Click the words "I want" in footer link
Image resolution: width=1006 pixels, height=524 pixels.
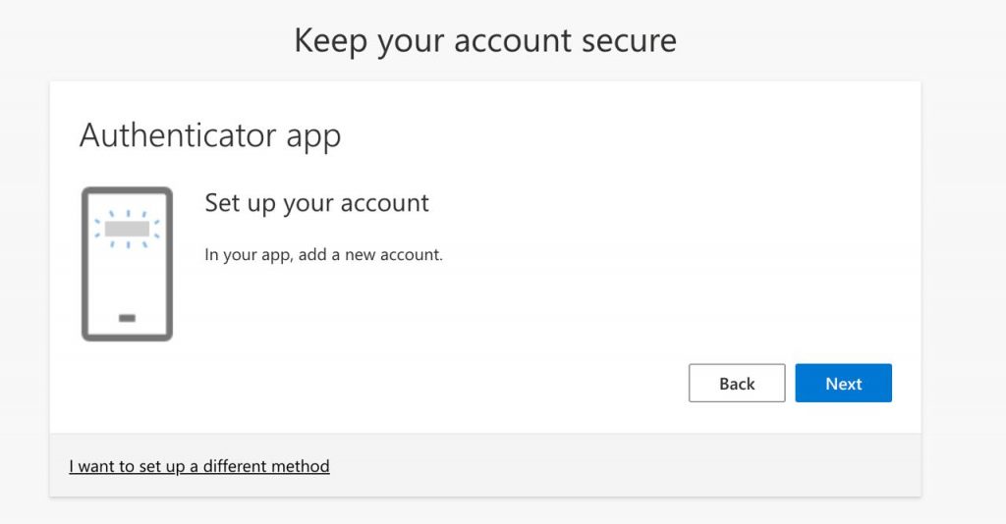point(87,466)
